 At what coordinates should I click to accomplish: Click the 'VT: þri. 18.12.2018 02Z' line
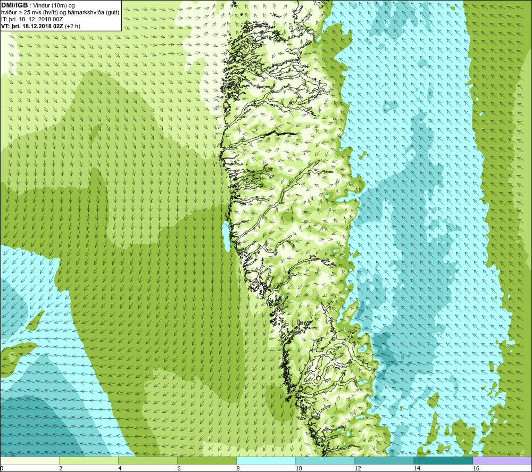coord(32,26)
